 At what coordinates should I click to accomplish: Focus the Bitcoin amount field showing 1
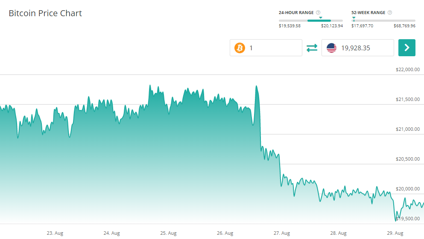[273, 48]
